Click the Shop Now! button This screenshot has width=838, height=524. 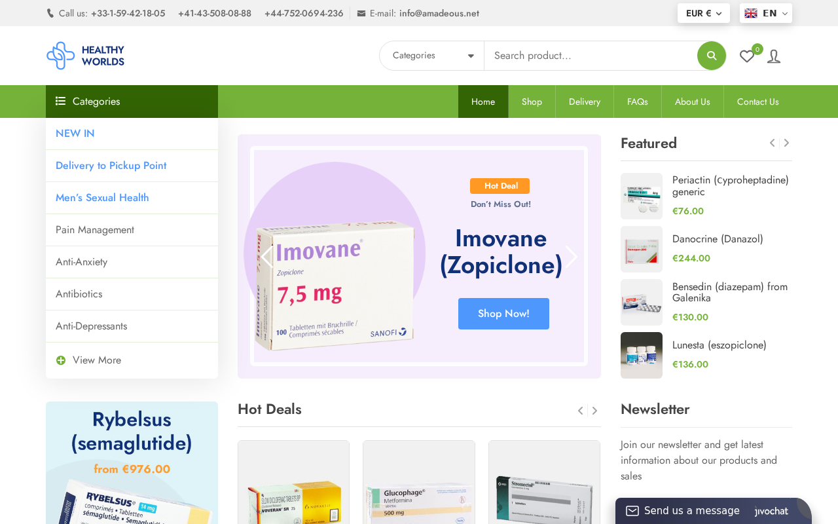(x=503, y=314)
